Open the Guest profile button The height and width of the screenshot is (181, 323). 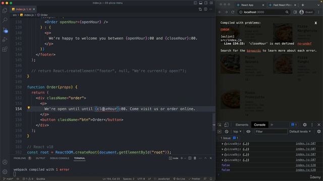pyautogui.click(x=306, y=12)
